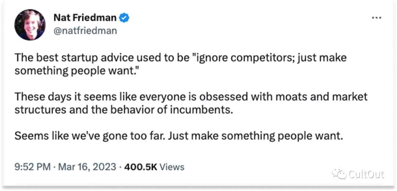Open the three-dot more options menu
This screenshot has width=397, height=191.
tap(376, 18)
